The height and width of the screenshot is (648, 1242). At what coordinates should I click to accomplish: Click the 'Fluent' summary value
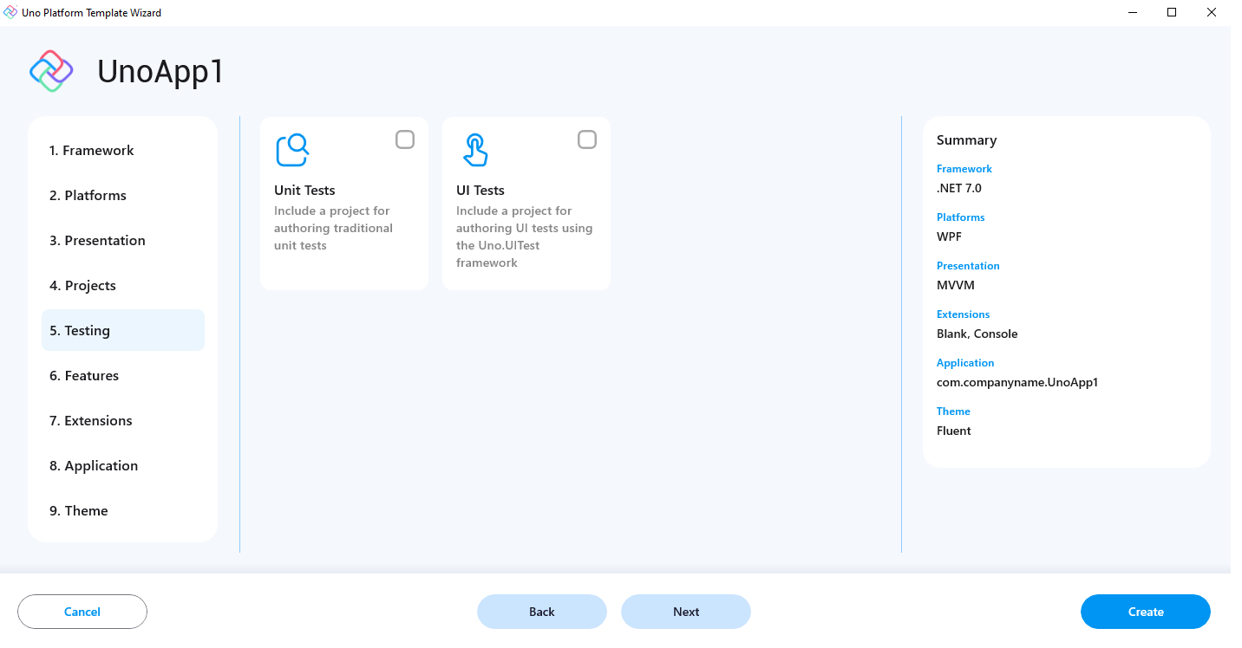[x=954, y=431]
